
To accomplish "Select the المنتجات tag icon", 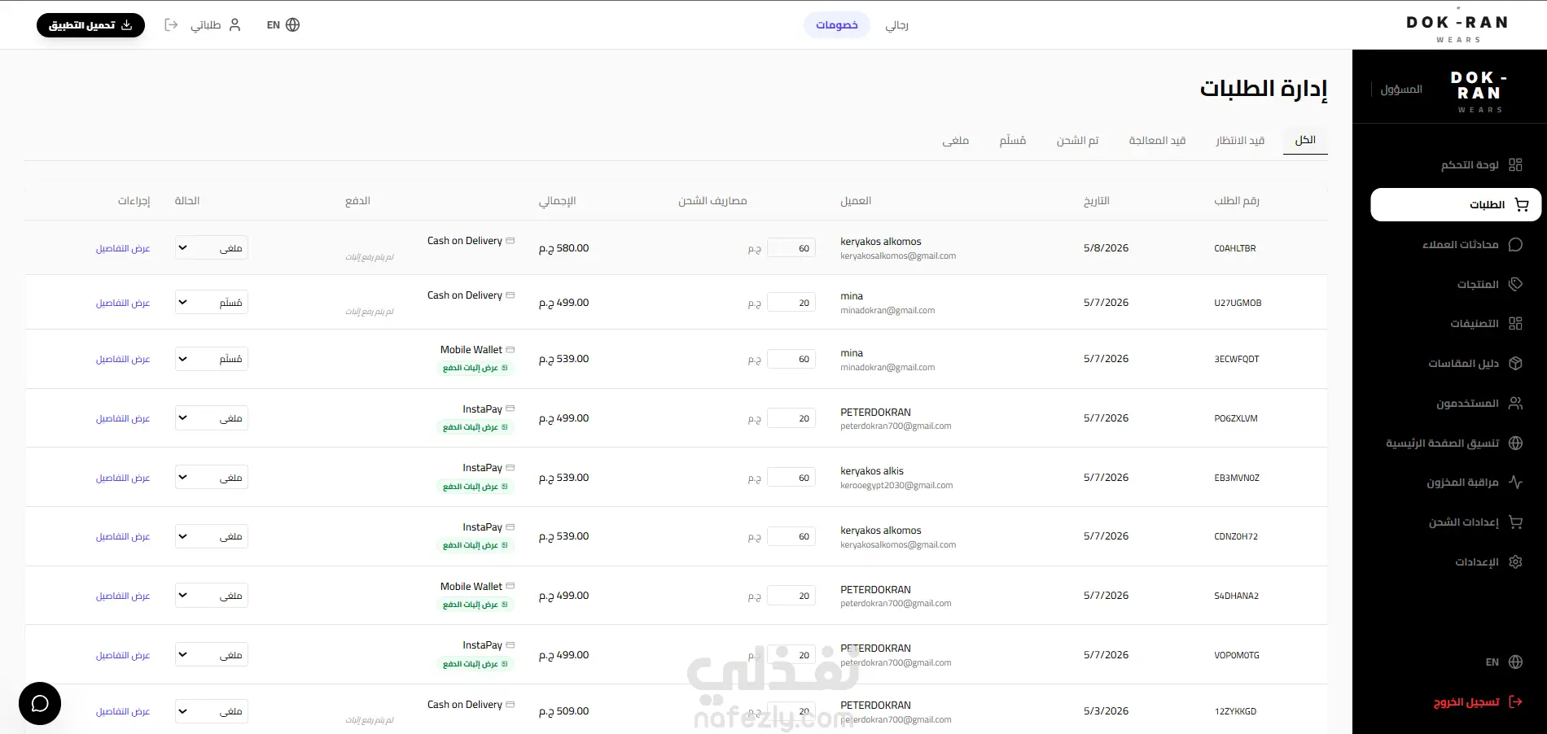I will (1515, 284).
